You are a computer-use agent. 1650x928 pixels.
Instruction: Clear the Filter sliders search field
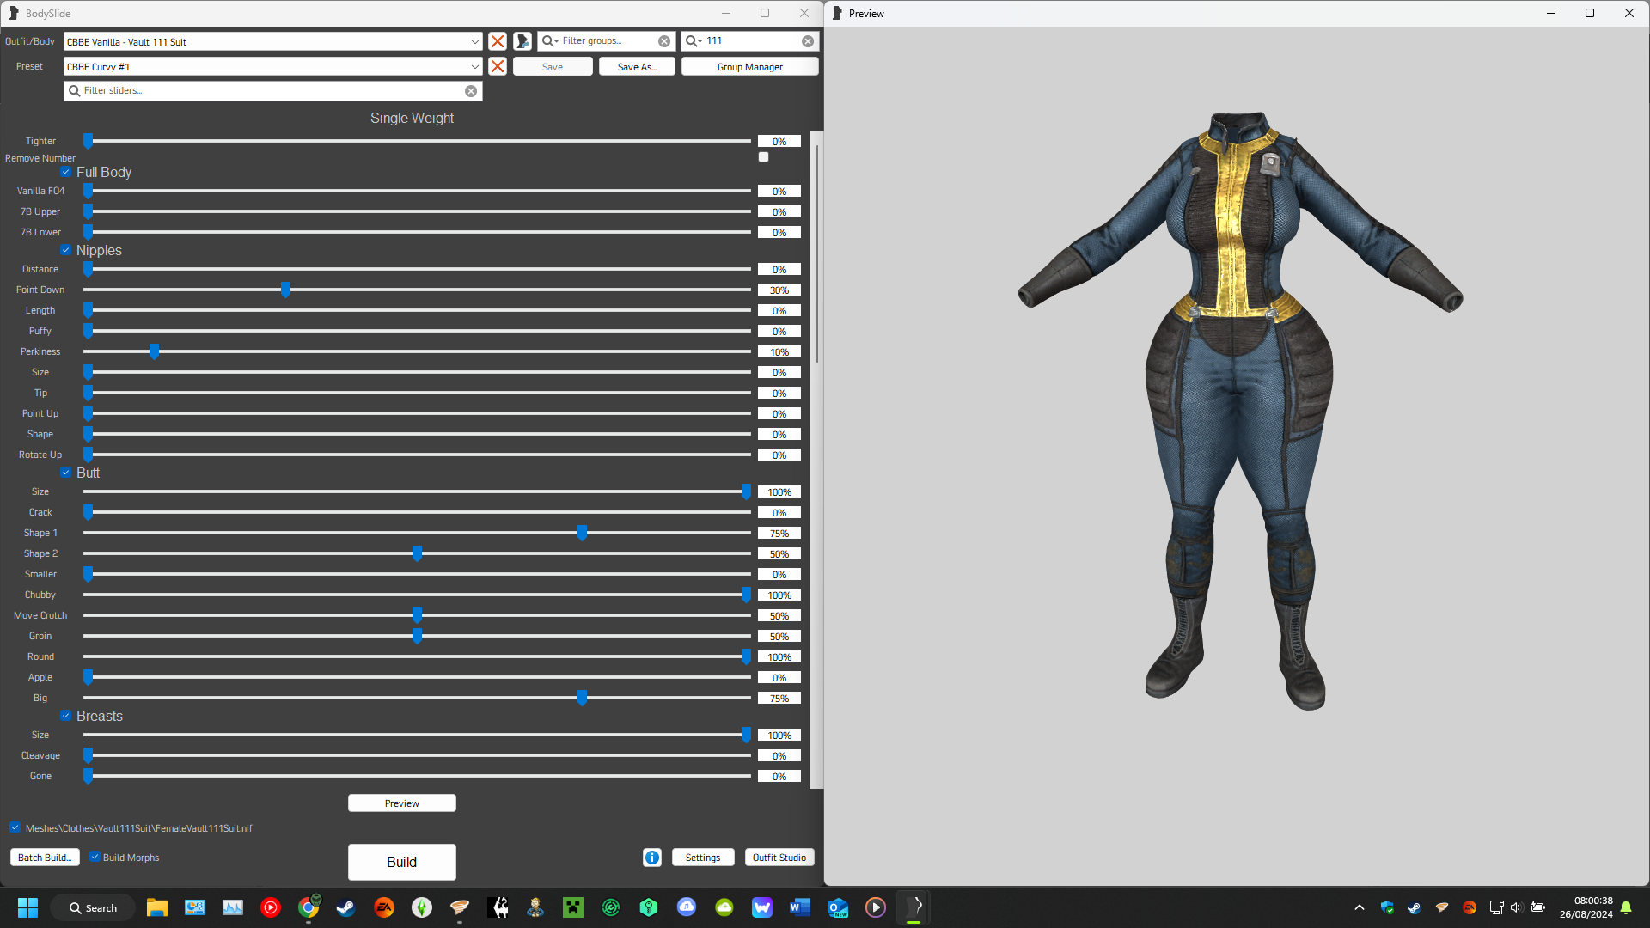471,91
